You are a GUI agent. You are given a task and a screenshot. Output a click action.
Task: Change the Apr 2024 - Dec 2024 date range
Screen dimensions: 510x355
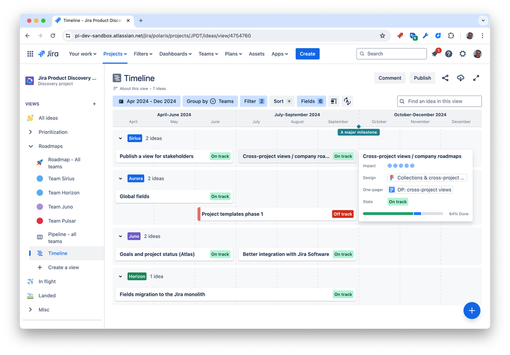point(147,101)
